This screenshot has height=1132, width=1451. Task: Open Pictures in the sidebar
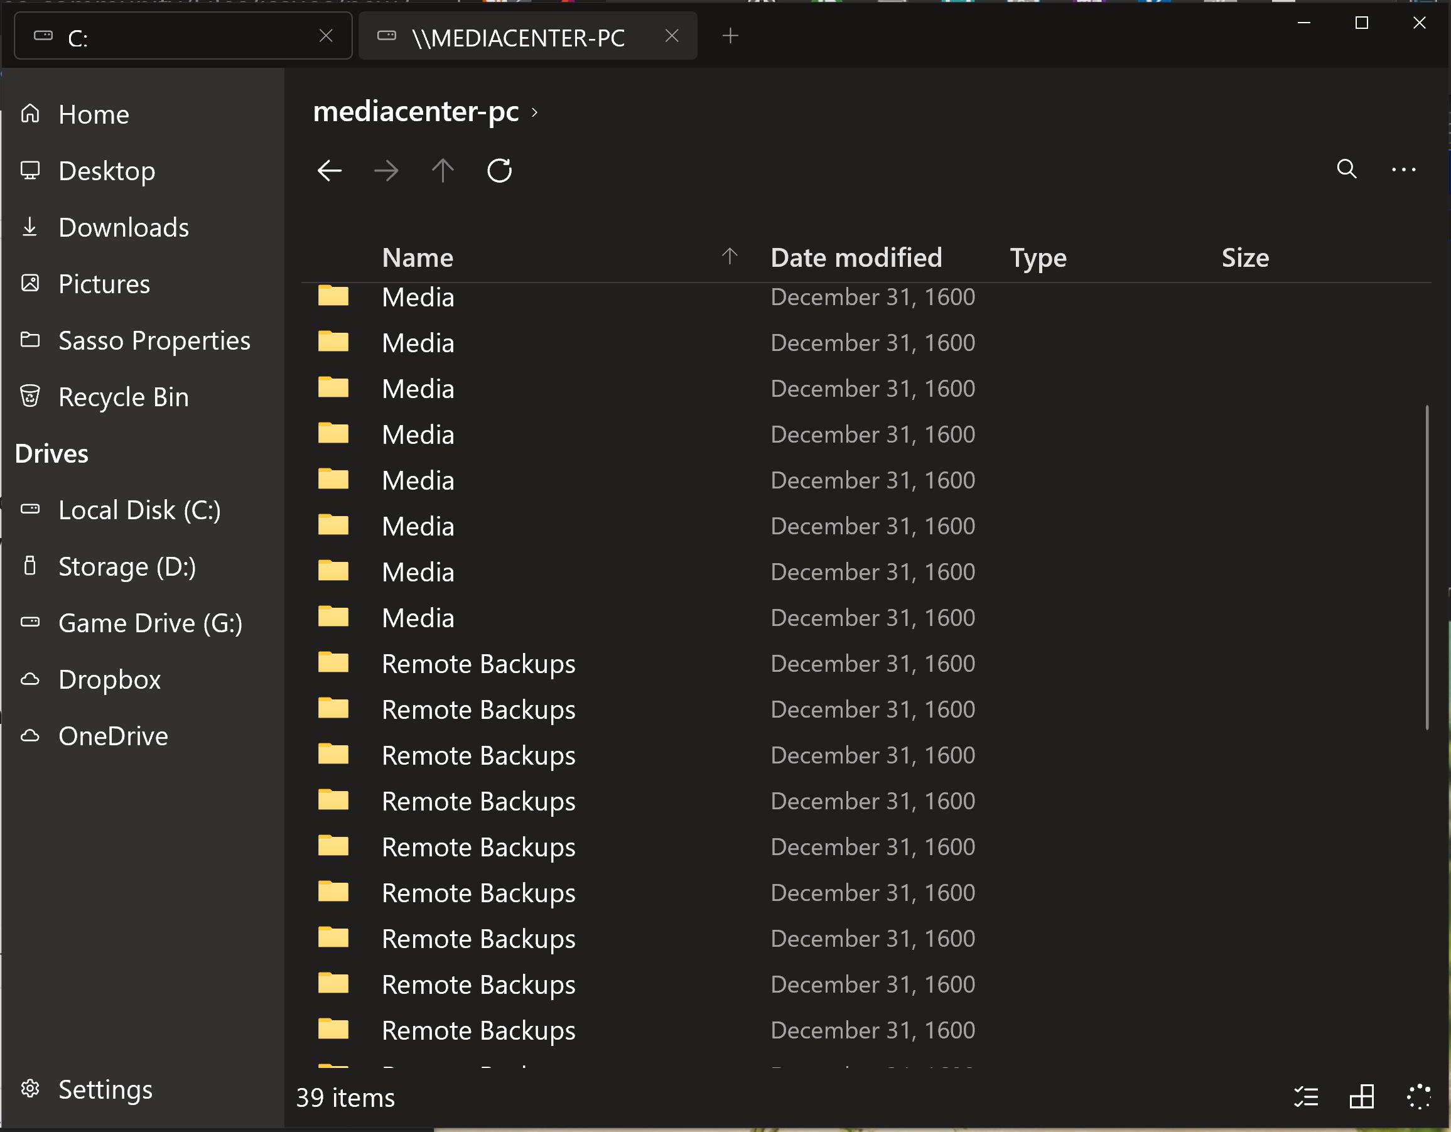142,284
